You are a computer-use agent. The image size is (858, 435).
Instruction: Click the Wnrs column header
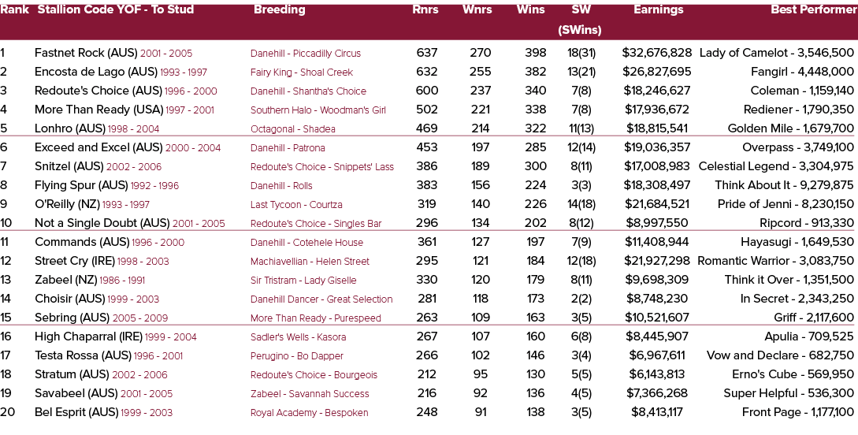[x=477, y=9]
